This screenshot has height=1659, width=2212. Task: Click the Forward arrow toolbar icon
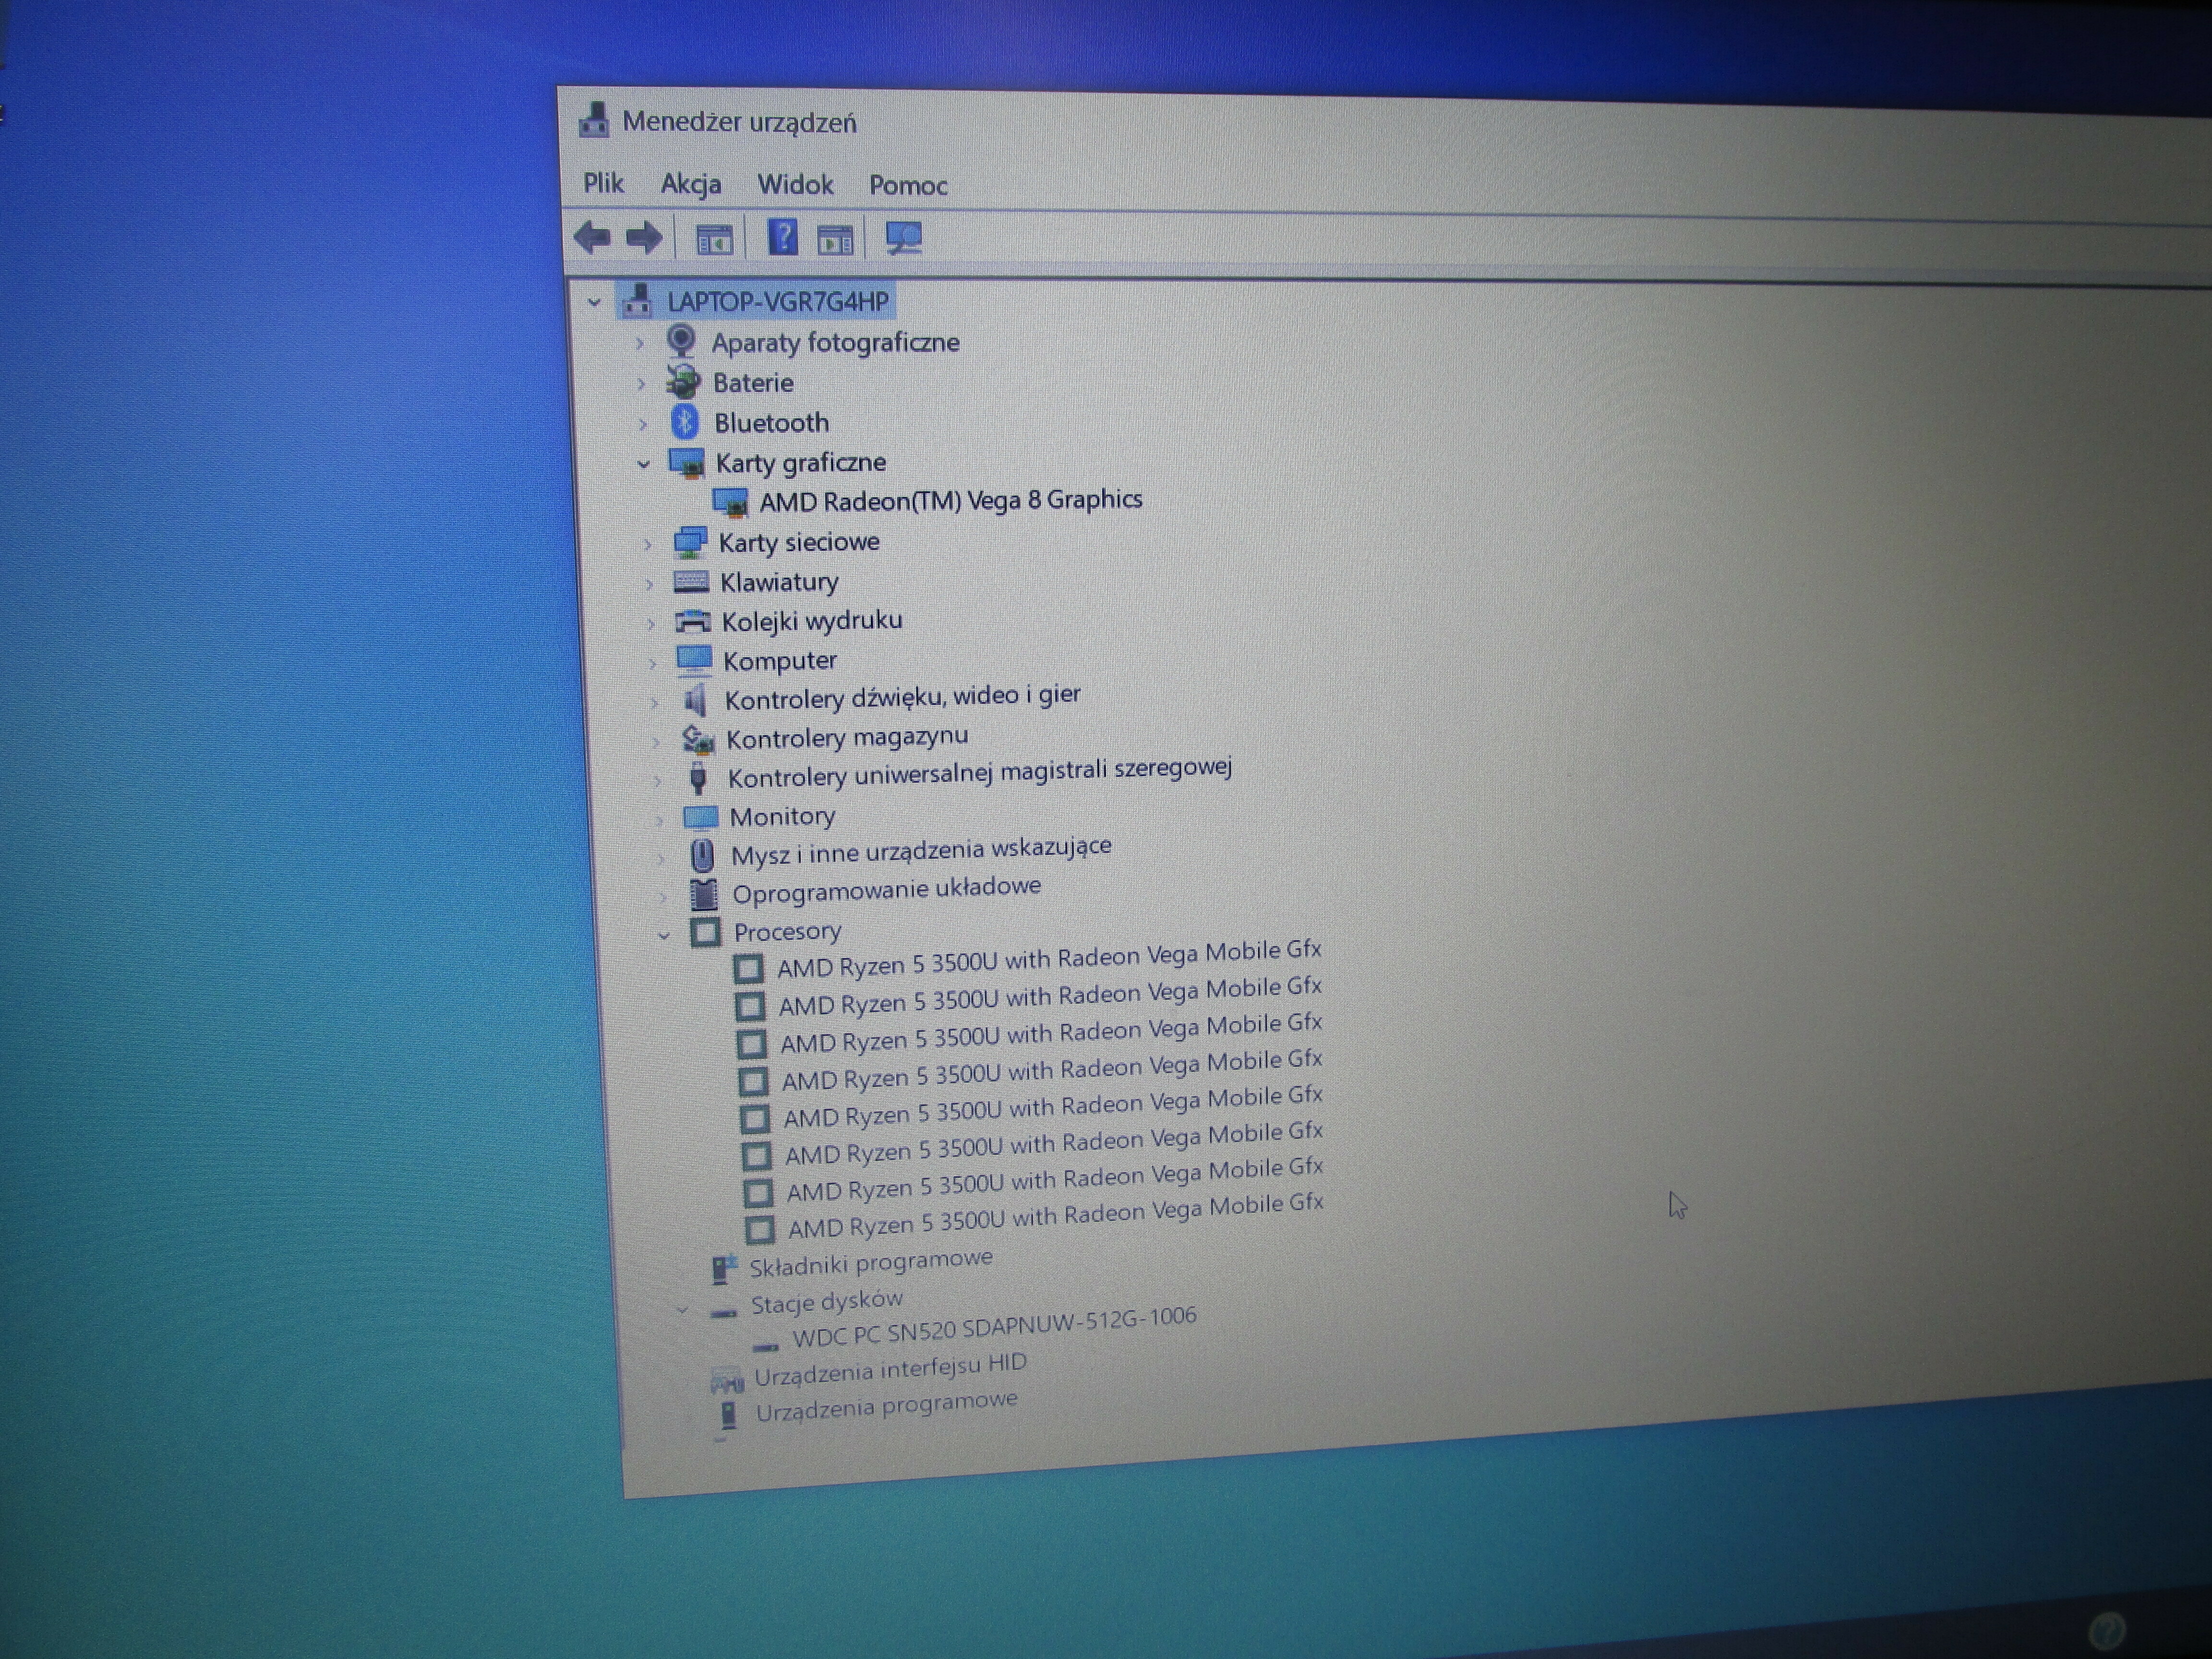point(644,238)
